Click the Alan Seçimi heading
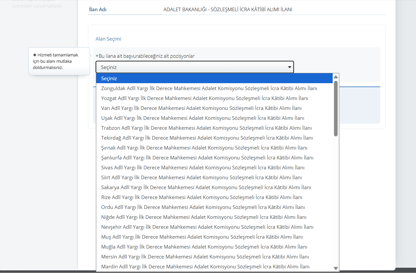The height and width of the screenshot is (273, 416). pyautogui.click(x=108, y=39)
